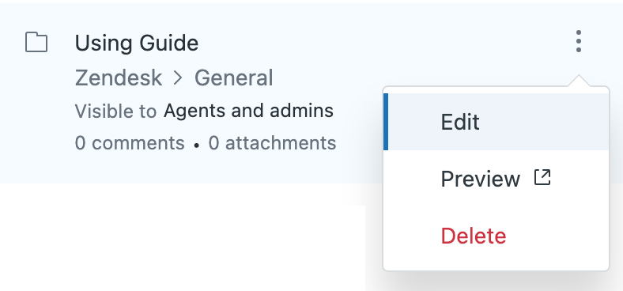Click the folder icon beside Using Guide
Viewport: 623px width, 291px height.
click(x=36, y=42)
